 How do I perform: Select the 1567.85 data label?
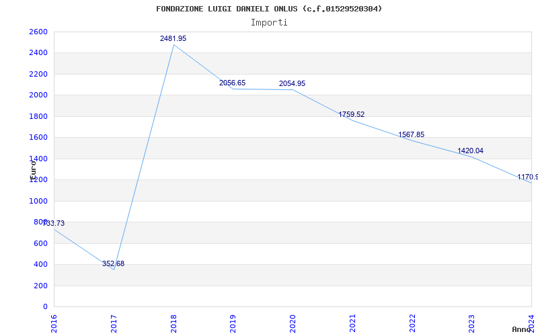[411, 135]
